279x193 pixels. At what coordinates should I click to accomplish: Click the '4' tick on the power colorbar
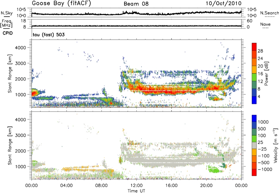(x=259, y=96)
